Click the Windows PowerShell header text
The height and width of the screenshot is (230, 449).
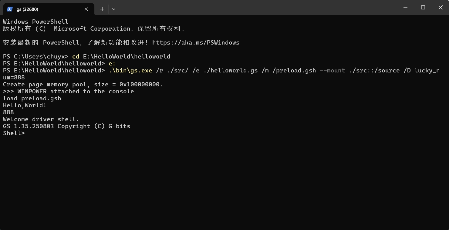click(35, 22)
